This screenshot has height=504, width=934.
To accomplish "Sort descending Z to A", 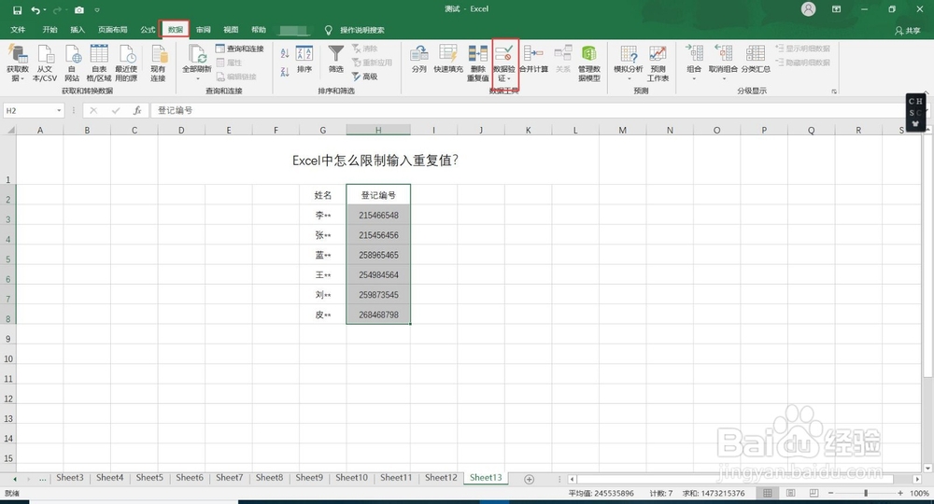I will click(x=285, y=72).
